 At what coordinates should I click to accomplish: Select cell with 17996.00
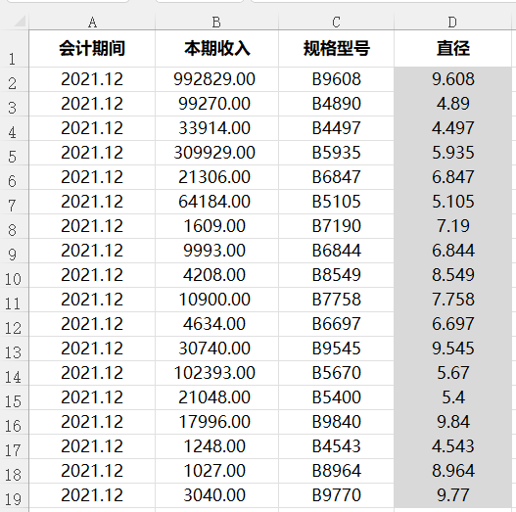tap(216, 422)
